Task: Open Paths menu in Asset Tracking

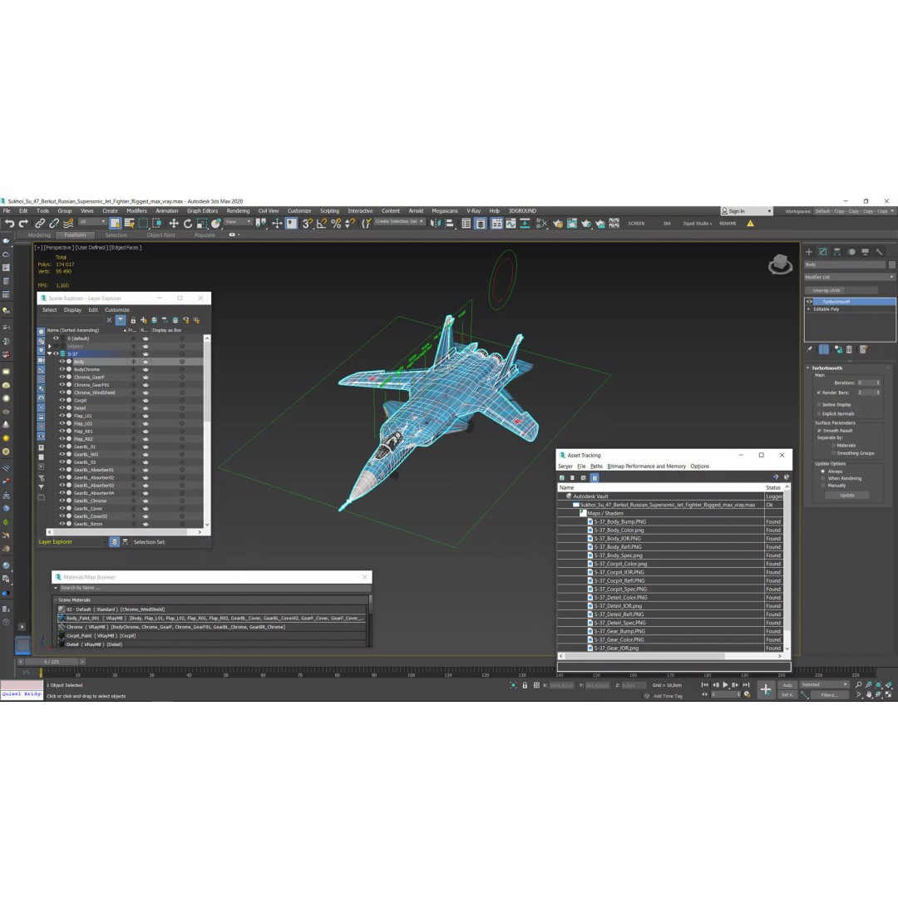Action: (x=596, y=466)
